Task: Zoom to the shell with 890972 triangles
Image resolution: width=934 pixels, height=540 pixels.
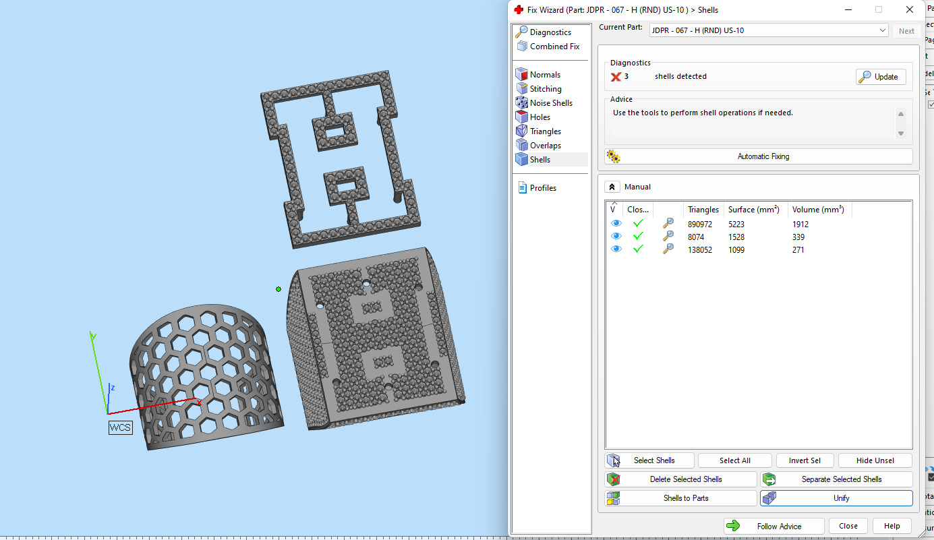Action: [668, 224]
